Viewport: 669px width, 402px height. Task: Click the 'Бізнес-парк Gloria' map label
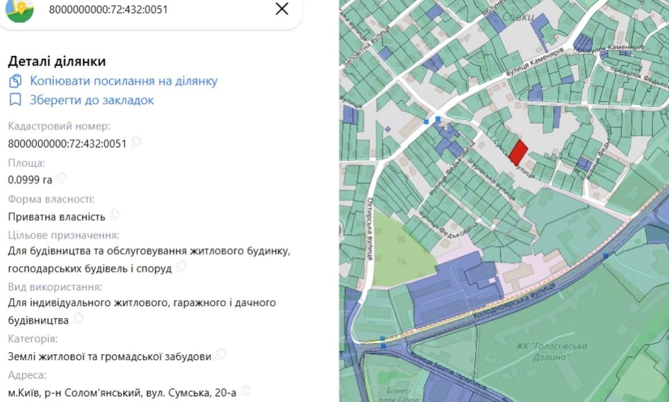tap(396, 395)
